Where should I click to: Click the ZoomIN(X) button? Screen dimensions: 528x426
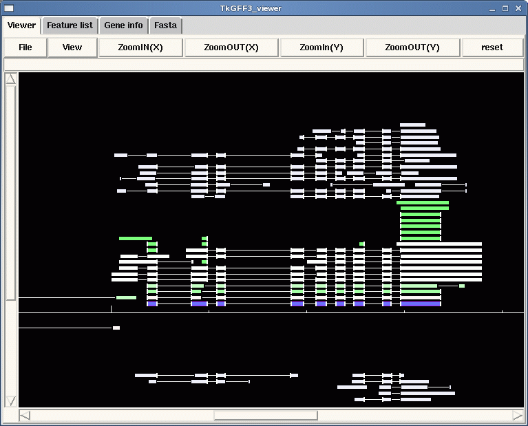pos(140,47)
